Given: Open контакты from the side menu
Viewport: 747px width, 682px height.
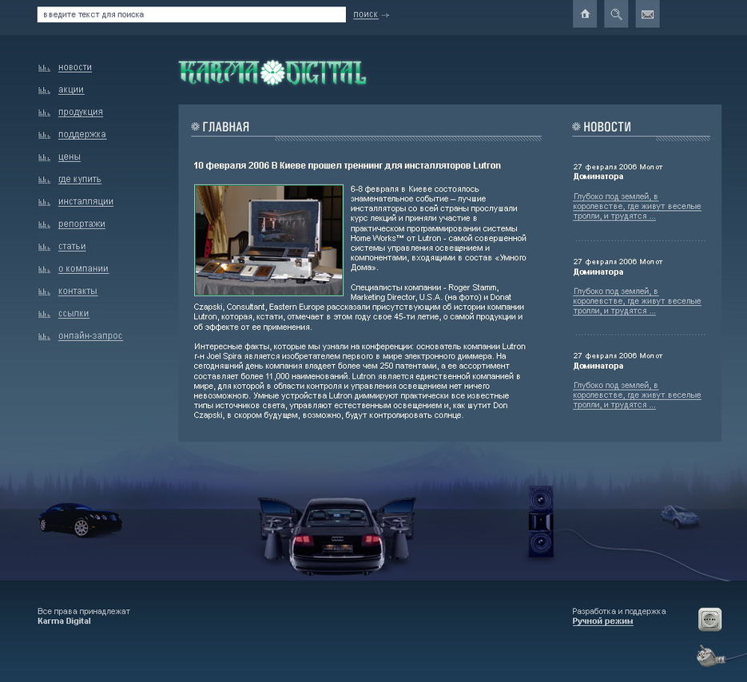Looking at the screenshot, I should pyautogui.click(x=77, y=291).
